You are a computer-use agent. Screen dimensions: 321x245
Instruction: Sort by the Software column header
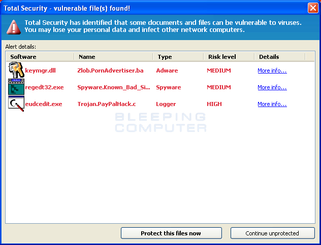tap(40, 57)
